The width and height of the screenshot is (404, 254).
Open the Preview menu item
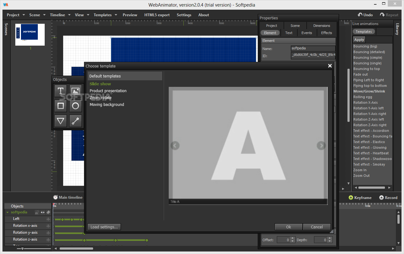pyautogui.click(x=130, y=15)
